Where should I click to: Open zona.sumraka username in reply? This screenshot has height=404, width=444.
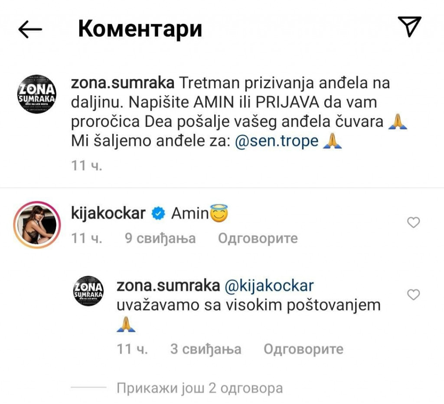168,285
